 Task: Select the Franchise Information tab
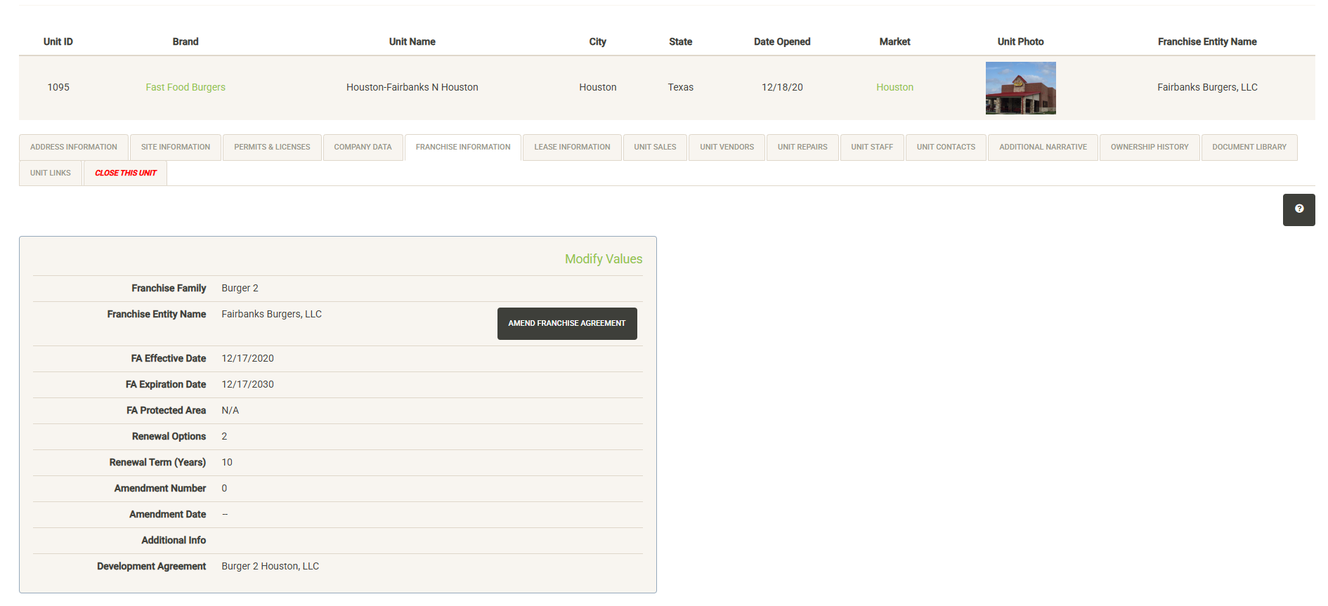click(463, 147)
